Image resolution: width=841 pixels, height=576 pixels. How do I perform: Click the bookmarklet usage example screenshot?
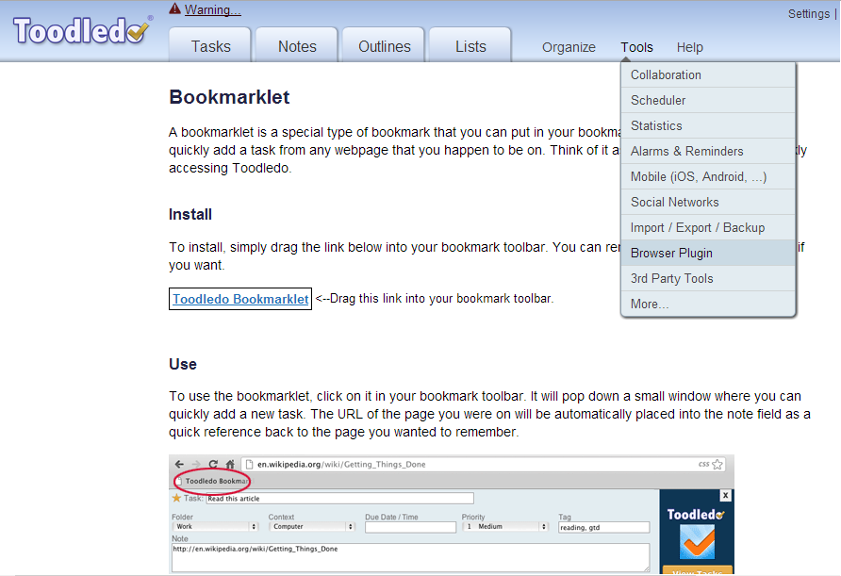pos(451,515)
